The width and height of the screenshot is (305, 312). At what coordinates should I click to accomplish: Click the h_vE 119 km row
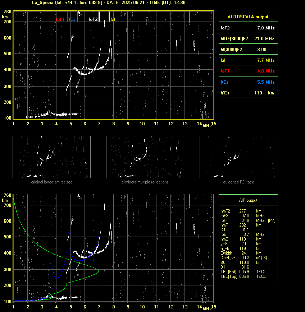[241, 248]
